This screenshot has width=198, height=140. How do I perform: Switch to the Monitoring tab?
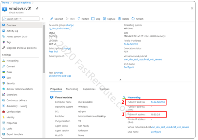click(72, 89)
